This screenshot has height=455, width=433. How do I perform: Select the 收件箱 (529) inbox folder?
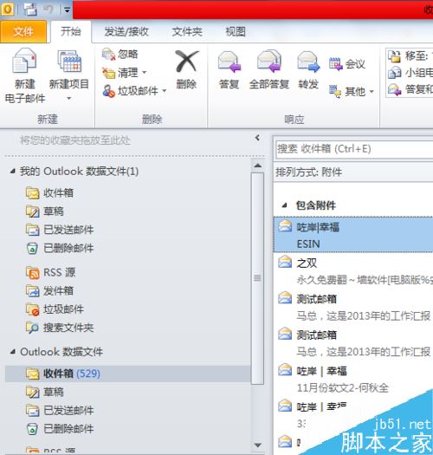127,374
